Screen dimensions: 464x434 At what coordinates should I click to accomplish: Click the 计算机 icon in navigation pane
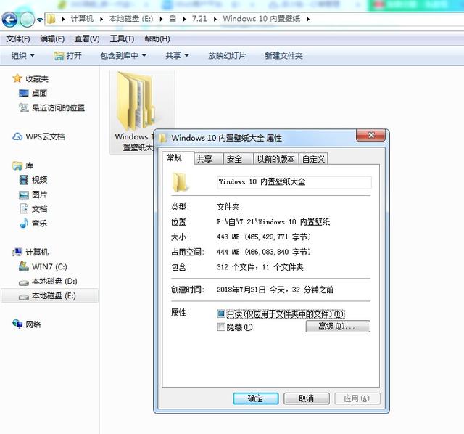[x=17, y=252]
